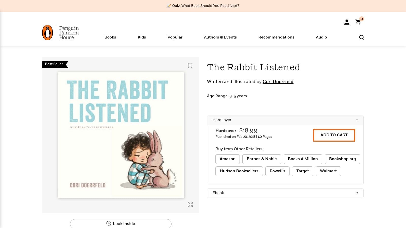Buy from Target
Screen dimensions: 406x228
pos(302,171)
